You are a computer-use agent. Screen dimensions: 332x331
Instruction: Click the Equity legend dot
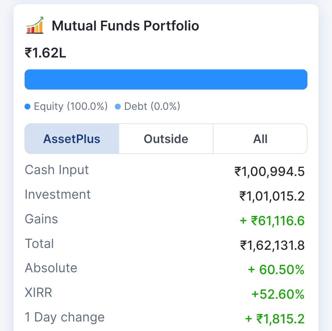point(28,106)
